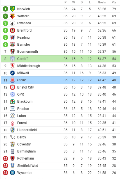This screenshot has width=123, height=179.
Task: Click the Blackburn rose crest icon
Action: (13, 101)
